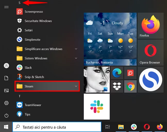
Task: Open Task View on the taskbar
Action: pos(107,127)
